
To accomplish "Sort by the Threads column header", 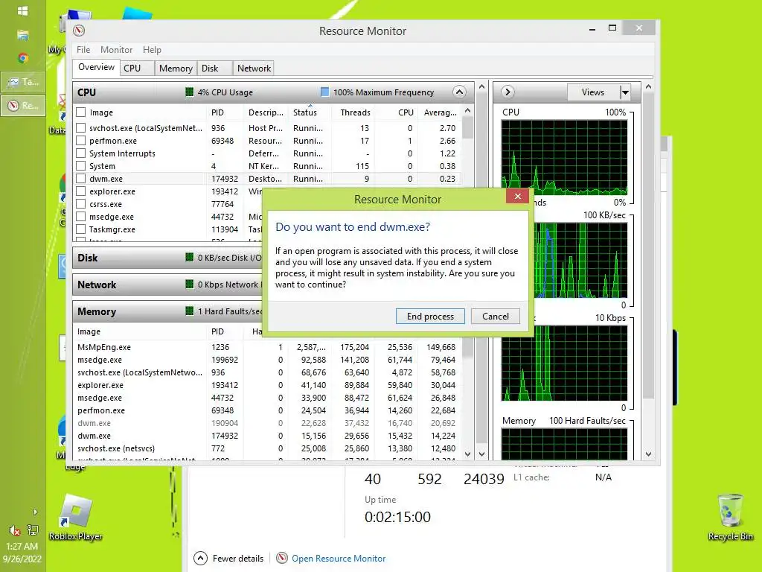I will pos(355,112).
